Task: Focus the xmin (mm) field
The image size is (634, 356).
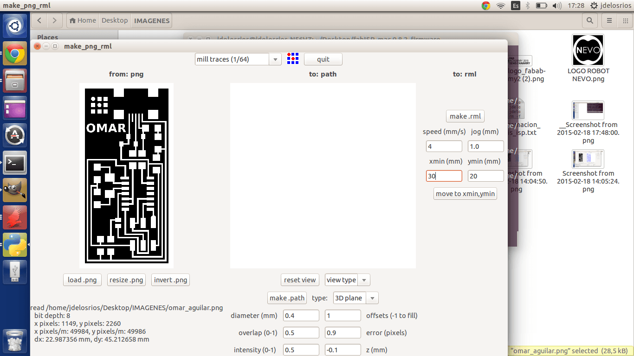Action: coord(444,176)
